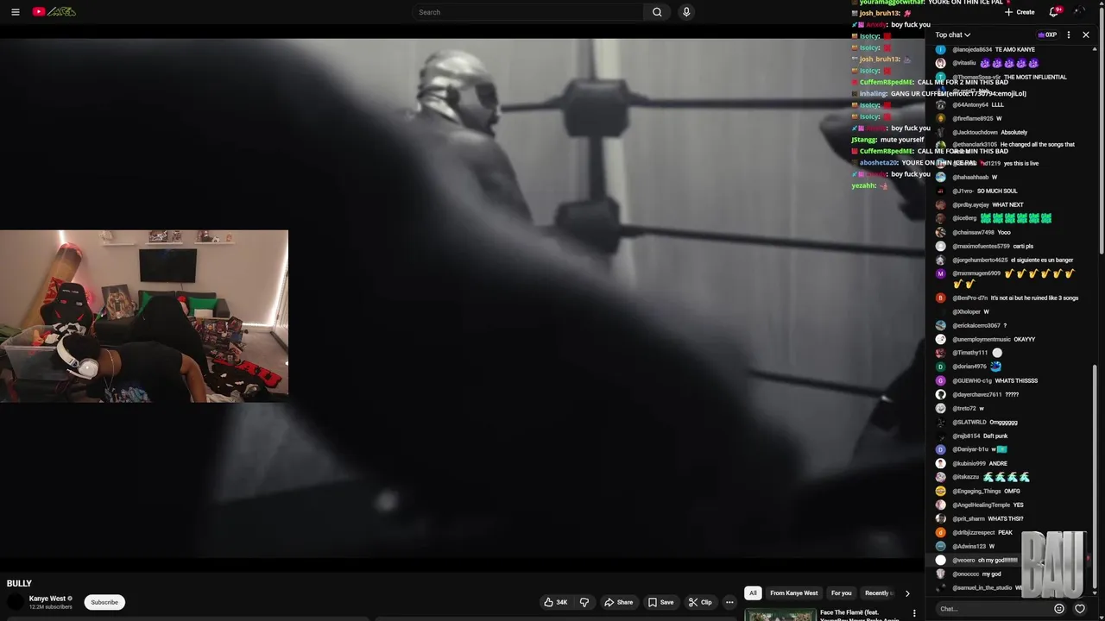Close the live chat panel with X

1086,34
